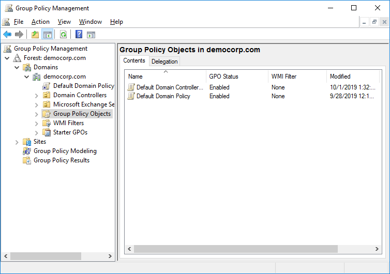
Task: Click the Up one level folder icon
Action: [x=35, y=35]
